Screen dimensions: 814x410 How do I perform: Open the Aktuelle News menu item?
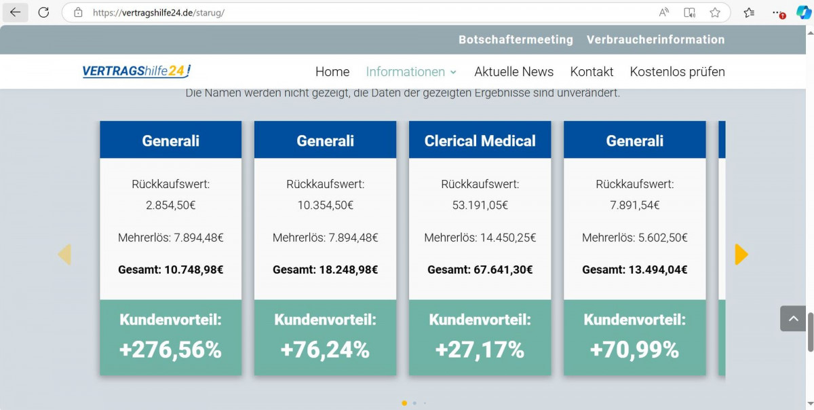click(x=513, y=72)
